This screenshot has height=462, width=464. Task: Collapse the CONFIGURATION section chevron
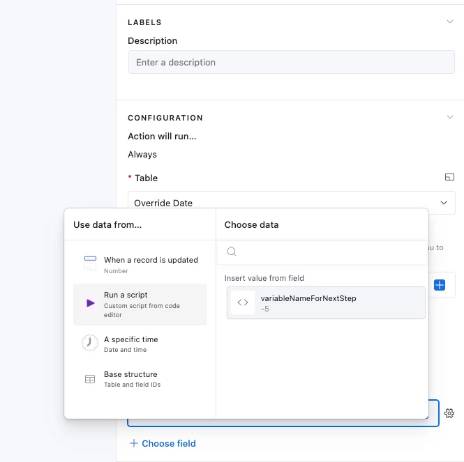(x=450, y=117)
